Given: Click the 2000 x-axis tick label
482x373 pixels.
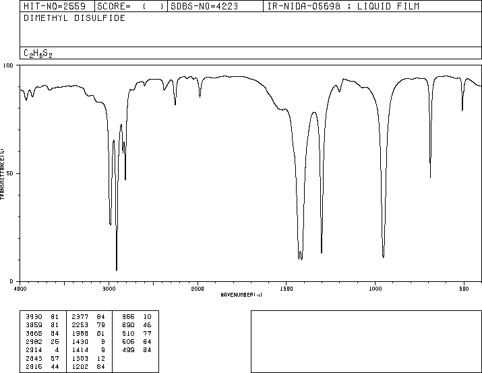Looking at the screenshot, I should (198, 289).
